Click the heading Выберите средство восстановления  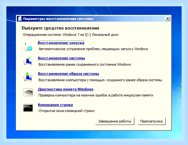point(60,28)
